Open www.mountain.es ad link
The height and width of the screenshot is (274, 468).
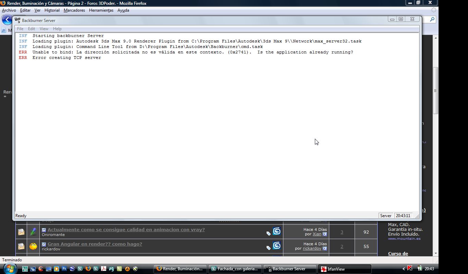coord(404,239)
